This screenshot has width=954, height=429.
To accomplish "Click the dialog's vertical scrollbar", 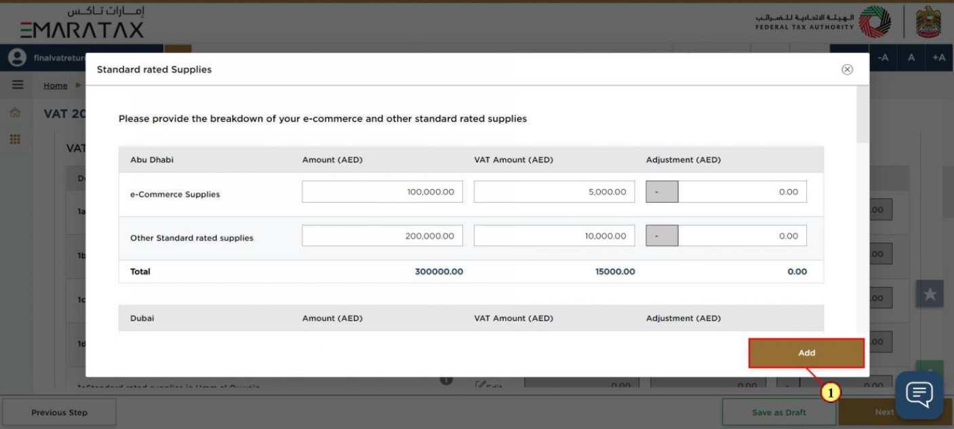I will point(862,115).
